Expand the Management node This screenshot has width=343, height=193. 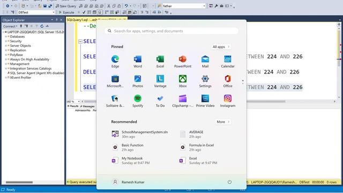6,64
